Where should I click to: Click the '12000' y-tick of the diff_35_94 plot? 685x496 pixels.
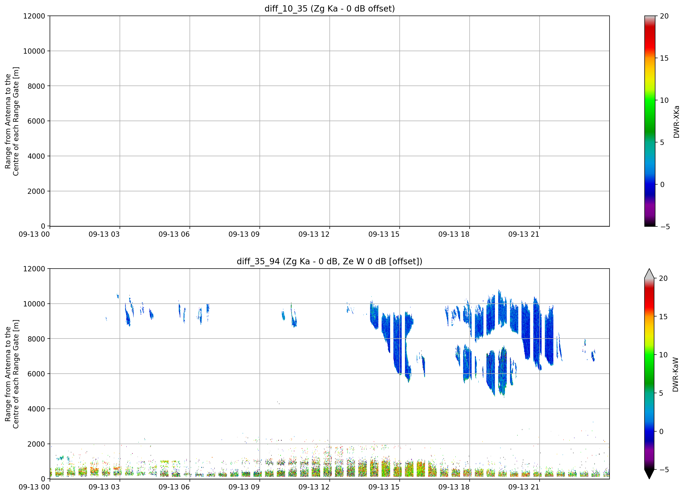(34, 269)
